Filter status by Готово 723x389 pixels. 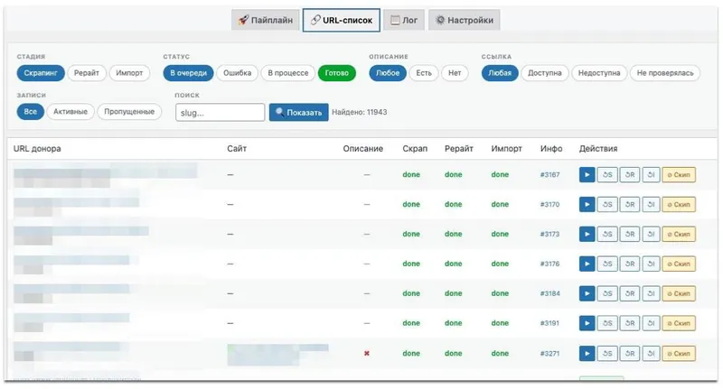click(x=336, y=73)
